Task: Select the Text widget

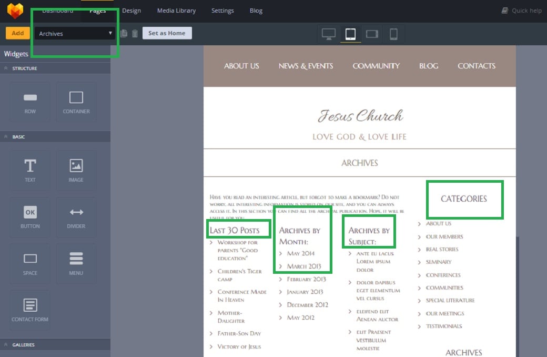Action: point(30,171)
